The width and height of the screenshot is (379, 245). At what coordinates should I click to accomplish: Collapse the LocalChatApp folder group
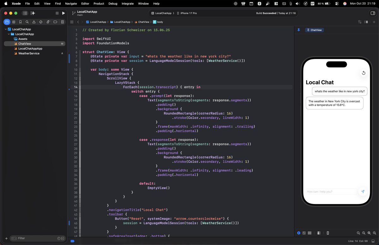tap(9, 34)
